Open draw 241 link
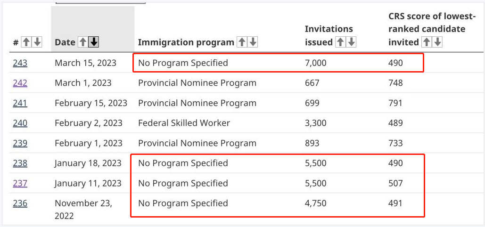The image size is (485, 227). 20,103
